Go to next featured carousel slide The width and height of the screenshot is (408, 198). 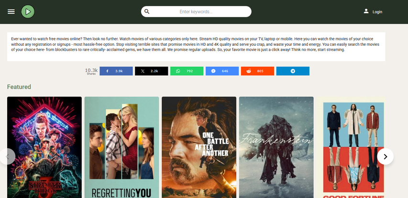[386, 156]
